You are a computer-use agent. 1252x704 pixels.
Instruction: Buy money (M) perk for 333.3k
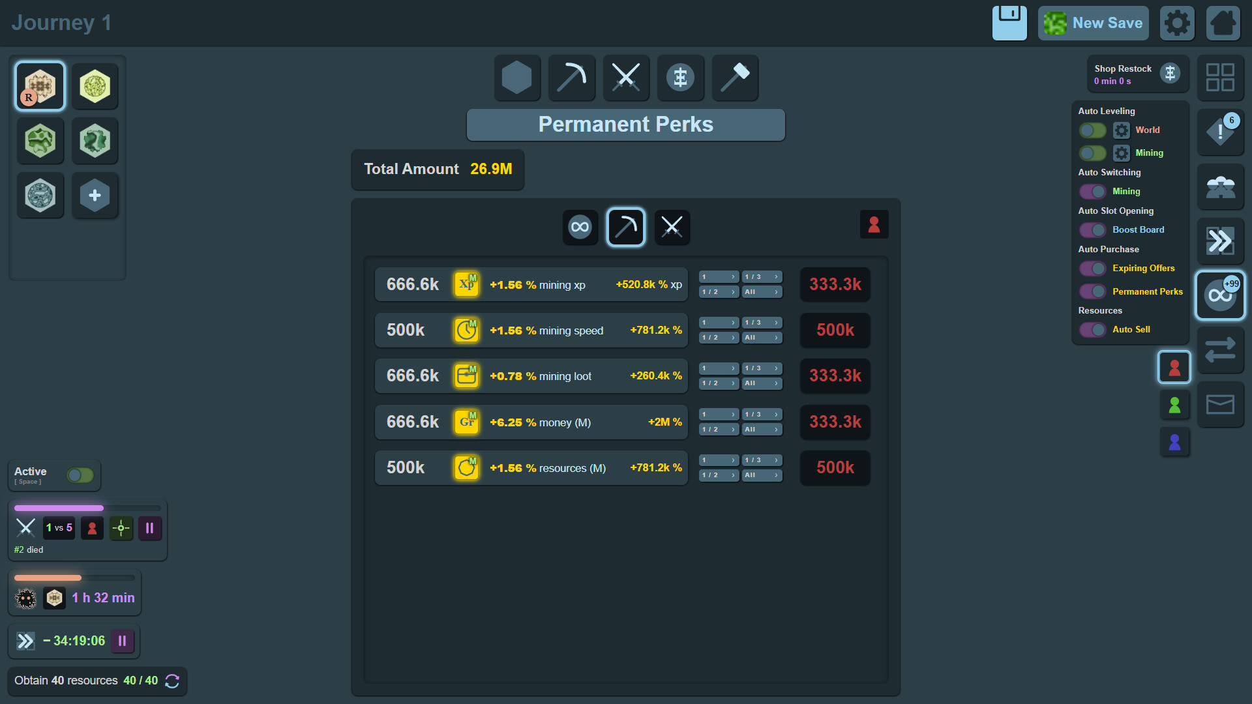pyautogui.click(x=835, y=422)
